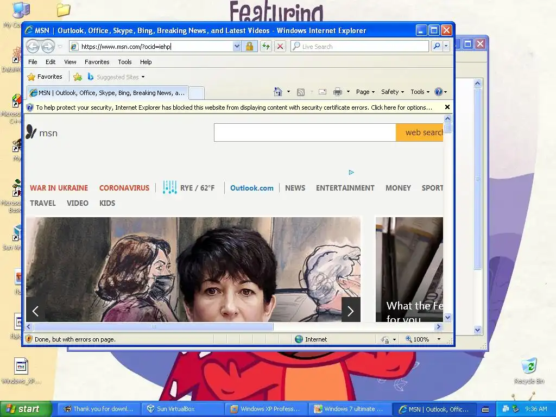This screenshot has width=556, height=417.
Task: Click the IE Forward navigation arrow
Action: coord(48,46)
